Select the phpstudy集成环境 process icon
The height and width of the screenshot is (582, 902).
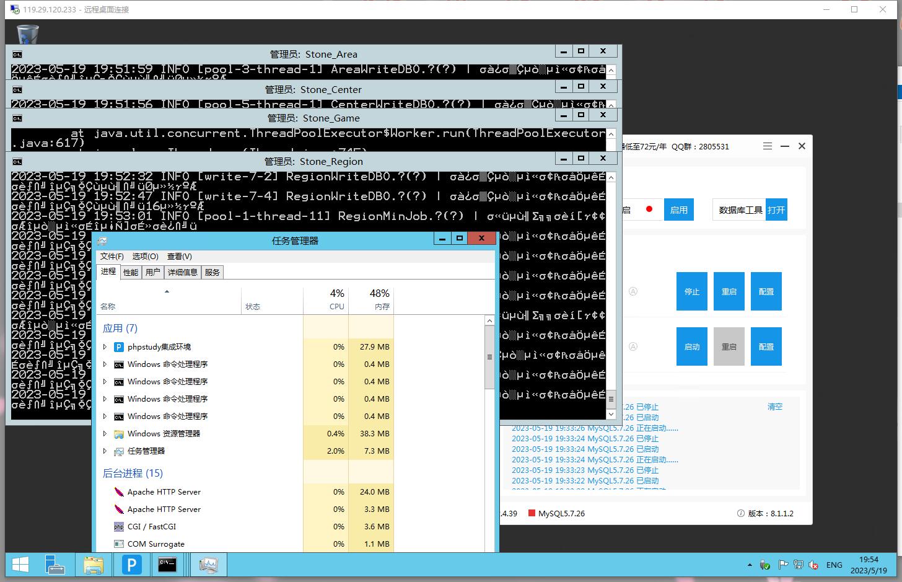click(x=119, y=347)
